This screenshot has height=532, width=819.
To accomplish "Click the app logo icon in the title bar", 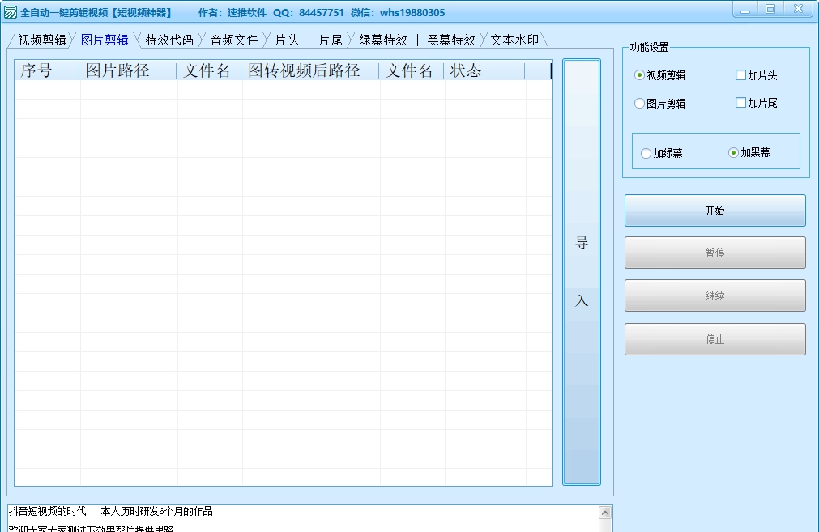I will point(11,11).
